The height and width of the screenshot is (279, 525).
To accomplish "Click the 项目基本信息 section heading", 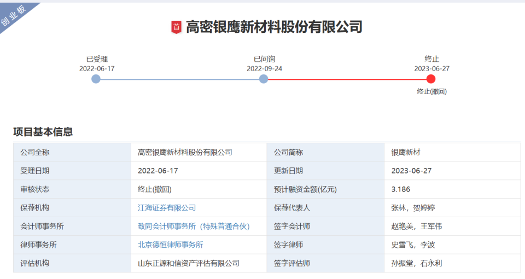I will coord(43,132).
